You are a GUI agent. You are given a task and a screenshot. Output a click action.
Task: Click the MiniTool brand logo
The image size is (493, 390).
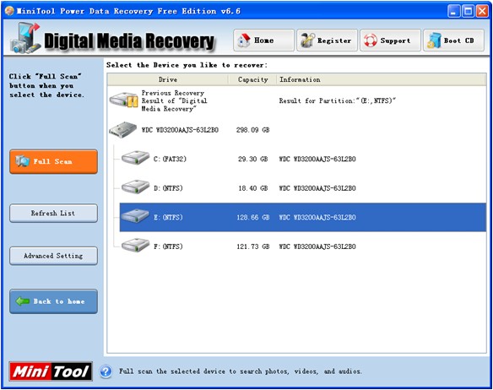[x=51, y=371]
